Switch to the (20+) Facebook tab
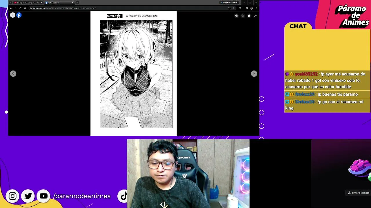371x208 pixels. [59, 3]
